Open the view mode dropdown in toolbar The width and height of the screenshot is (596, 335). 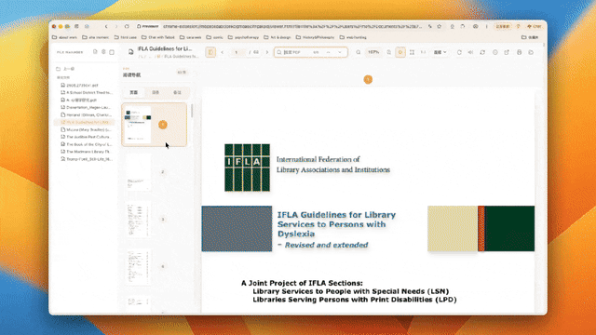440,52
